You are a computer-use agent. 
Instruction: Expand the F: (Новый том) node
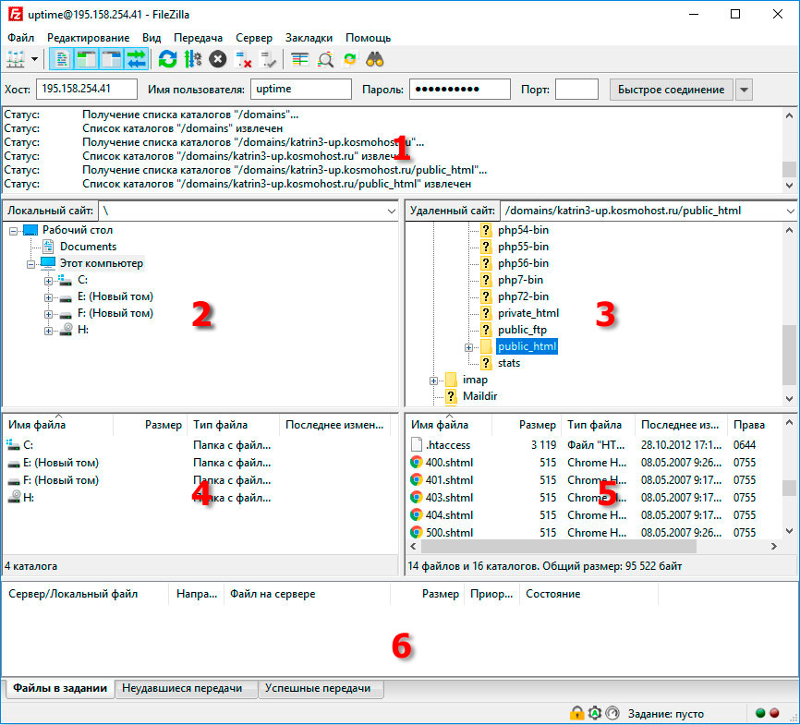(48, 314)
